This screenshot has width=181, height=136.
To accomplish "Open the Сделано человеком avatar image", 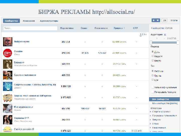I will coord(8,75).
